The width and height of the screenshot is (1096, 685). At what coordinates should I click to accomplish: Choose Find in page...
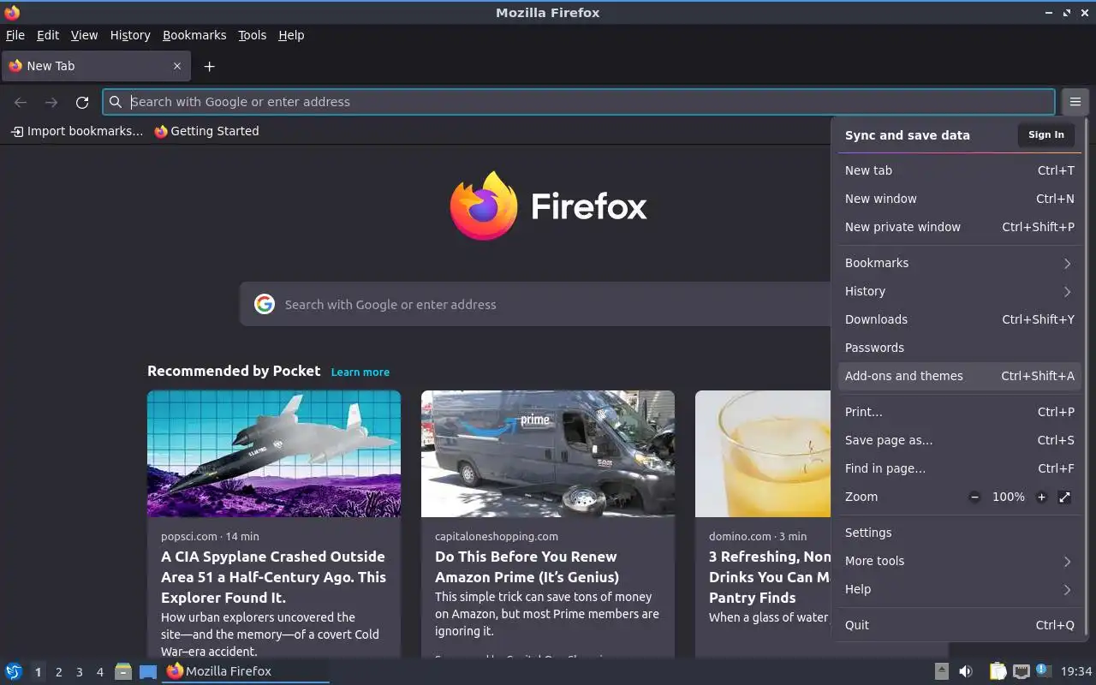[x=958, y=468]
